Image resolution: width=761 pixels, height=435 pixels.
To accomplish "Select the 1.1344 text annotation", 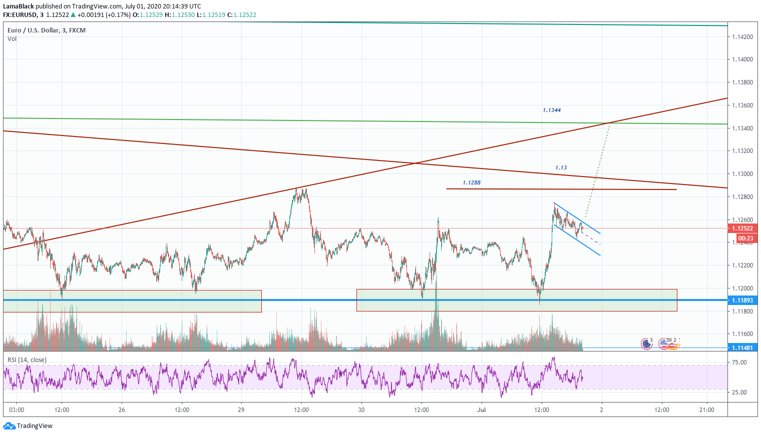I will tap(552, 110).
